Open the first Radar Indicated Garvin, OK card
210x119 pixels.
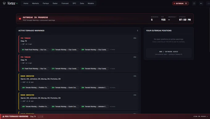(x=78, y=82)
